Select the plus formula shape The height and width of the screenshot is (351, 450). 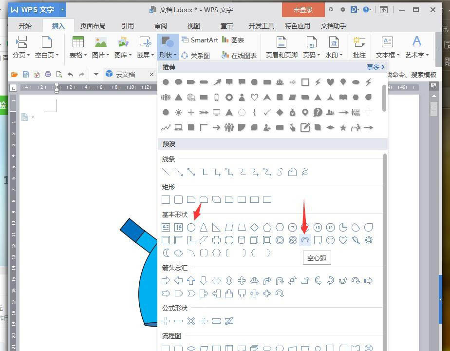166,321
